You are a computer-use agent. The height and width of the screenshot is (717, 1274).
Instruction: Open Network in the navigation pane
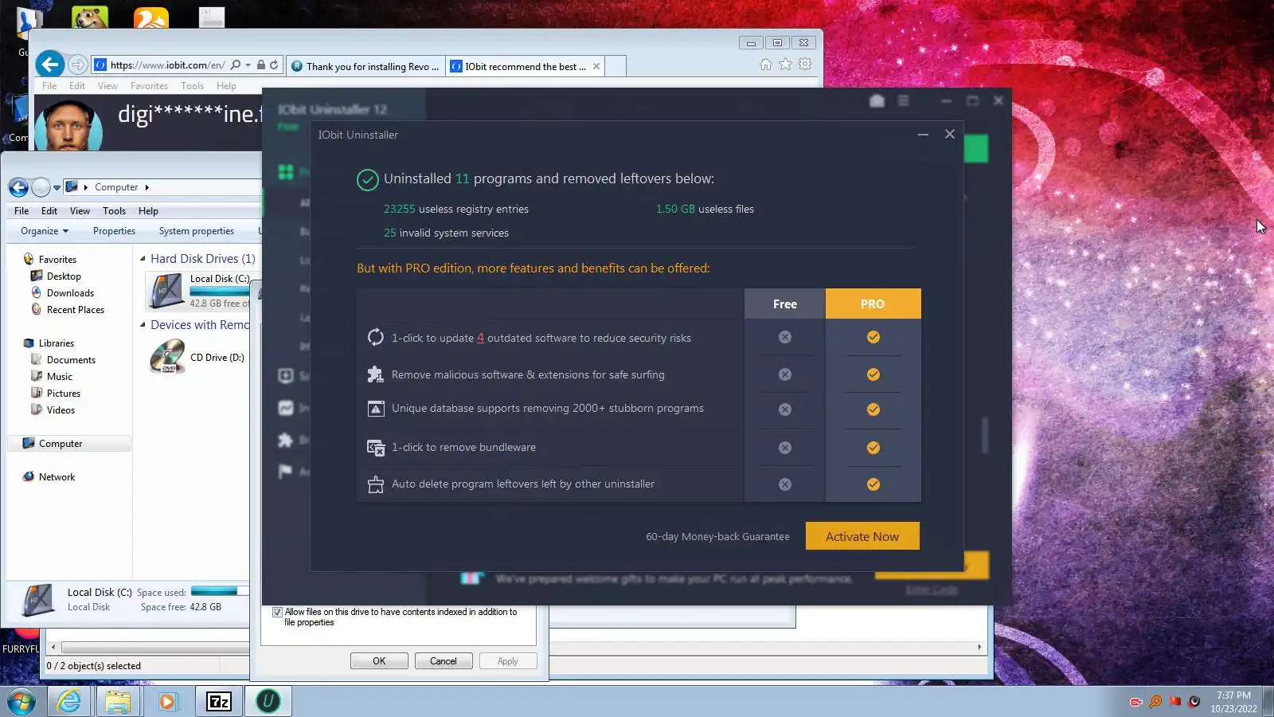[x=57, y=477]
